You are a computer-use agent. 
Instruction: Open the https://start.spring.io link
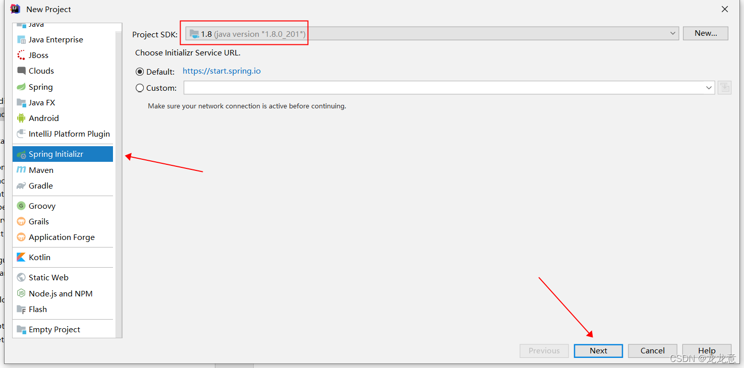[222, 71]
